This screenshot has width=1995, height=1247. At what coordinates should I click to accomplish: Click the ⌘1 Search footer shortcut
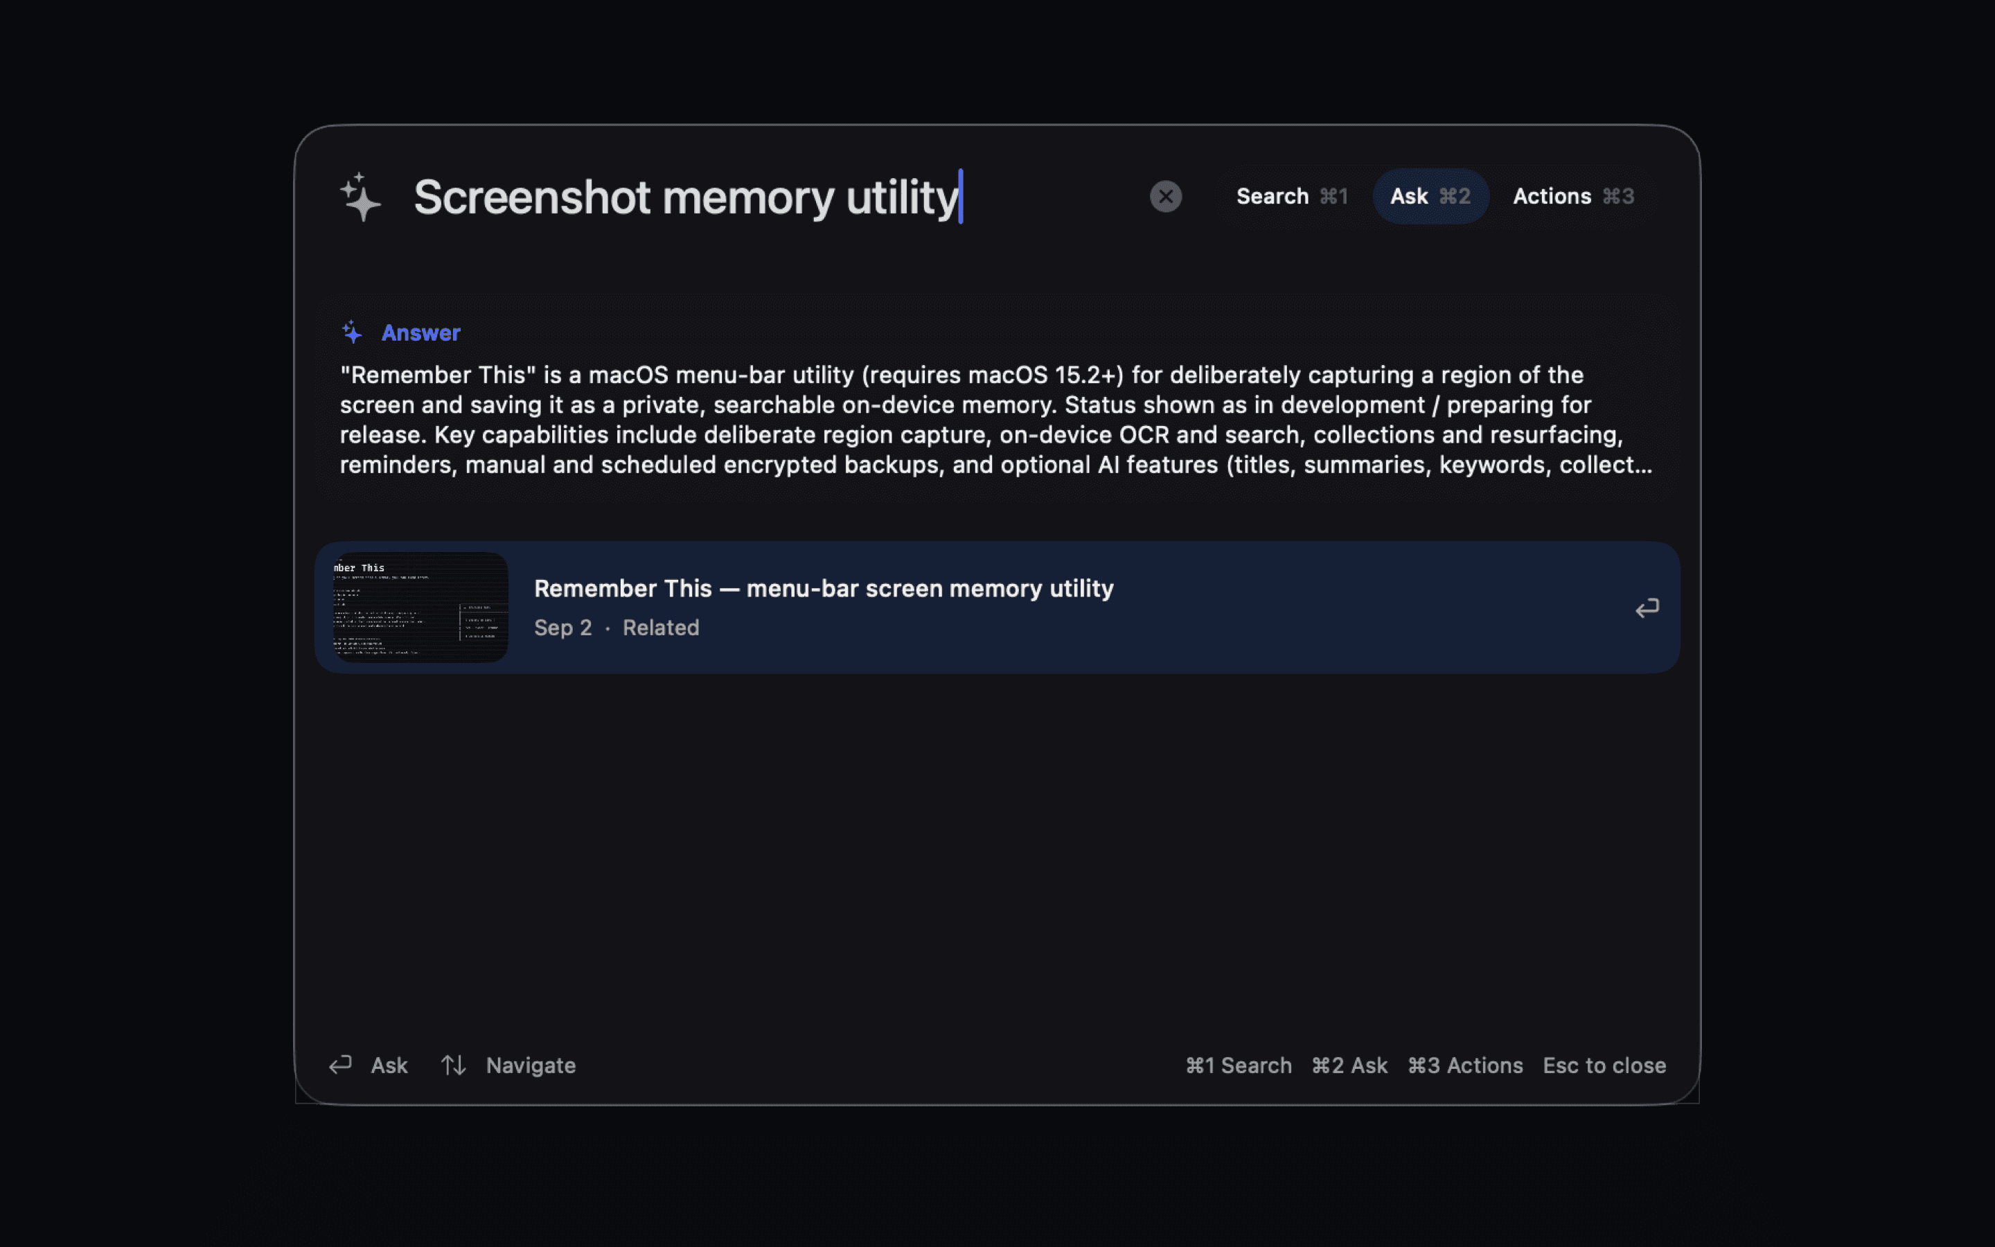1239,1065
